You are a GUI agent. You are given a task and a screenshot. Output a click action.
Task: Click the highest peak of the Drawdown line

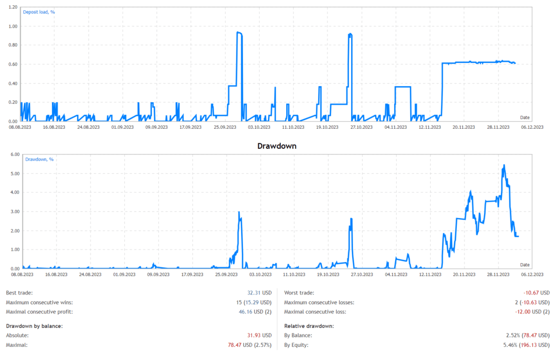(x=504, y=165)
